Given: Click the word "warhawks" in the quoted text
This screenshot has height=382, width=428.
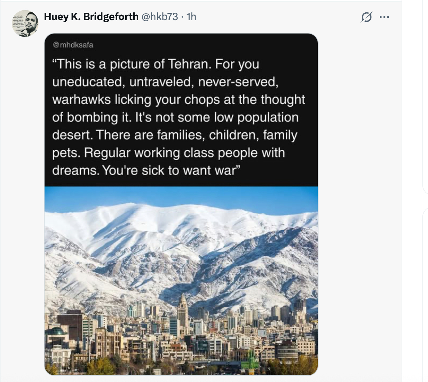Looking at the screenshot, I should click(x=81, y=100).
